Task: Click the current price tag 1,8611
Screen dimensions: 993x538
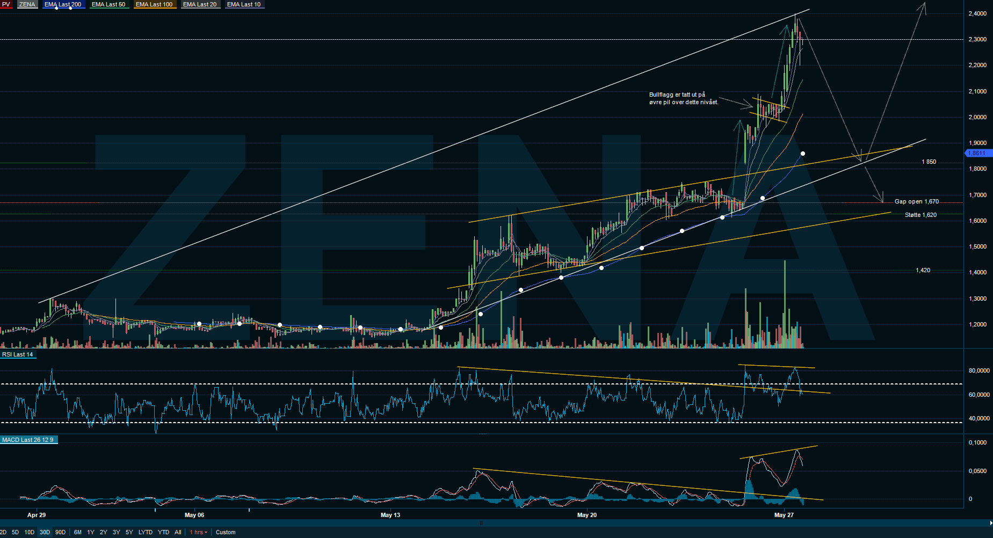Action: click(977, 154)
